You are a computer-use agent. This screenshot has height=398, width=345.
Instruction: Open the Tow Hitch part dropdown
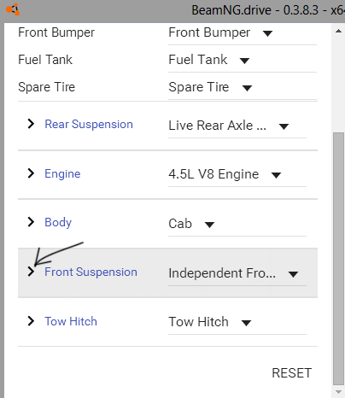(x=237, y=322)
